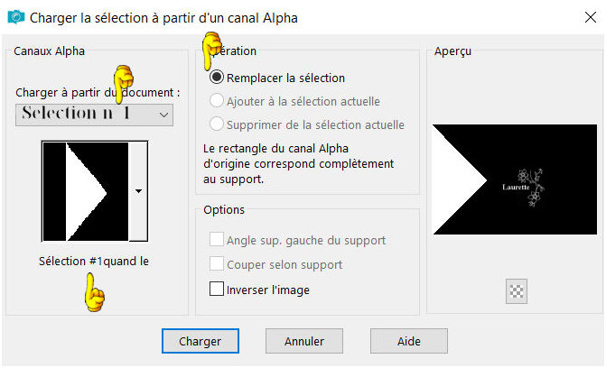Viewport: 606px width, 368px height.
Task: Expand the alpha channel thumbnail arrow
Action: point(138,191)
